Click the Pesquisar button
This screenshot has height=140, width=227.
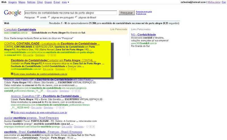[127, 13]
